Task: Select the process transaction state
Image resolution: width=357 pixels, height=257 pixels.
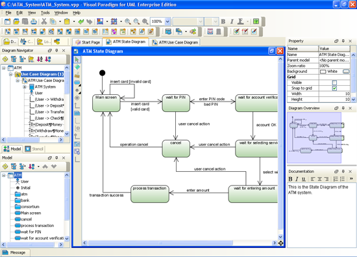Action: [x=149, y=194]
